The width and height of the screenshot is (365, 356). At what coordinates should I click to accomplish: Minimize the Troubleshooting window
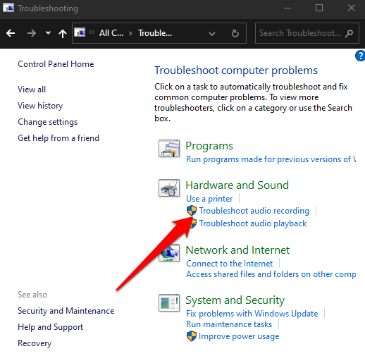click(x=287, y=8)
